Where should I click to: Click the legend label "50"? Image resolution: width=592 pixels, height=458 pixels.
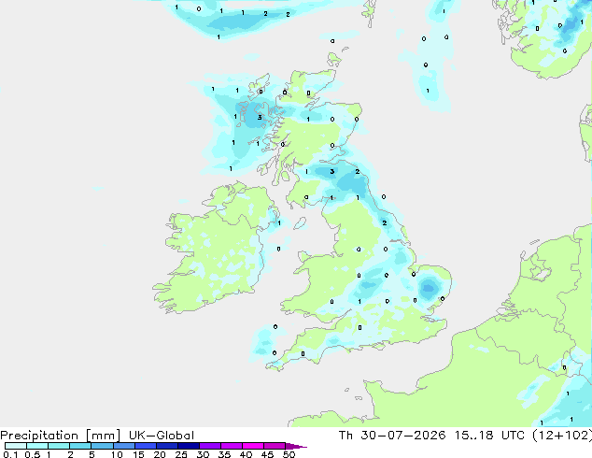(x=289, y=454)
